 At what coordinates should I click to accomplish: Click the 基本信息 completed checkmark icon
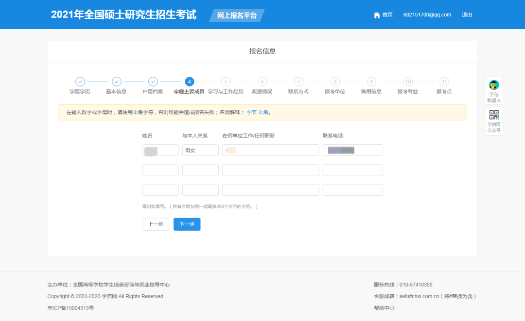tap(117, 82)
